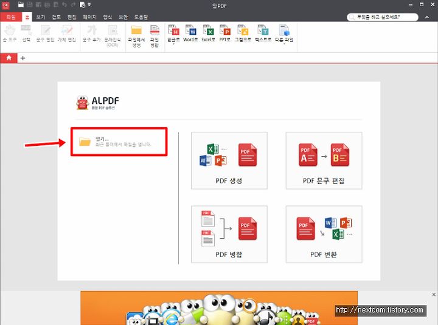Click the search box '무엇을 하고 싶으세요?'

pos(383,17)
